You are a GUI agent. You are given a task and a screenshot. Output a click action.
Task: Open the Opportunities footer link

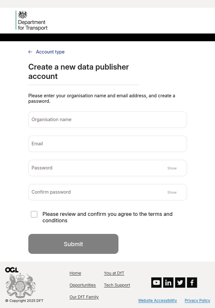[83, 285]
